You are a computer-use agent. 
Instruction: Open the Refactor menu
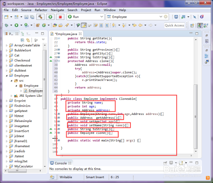coord(41,10)
